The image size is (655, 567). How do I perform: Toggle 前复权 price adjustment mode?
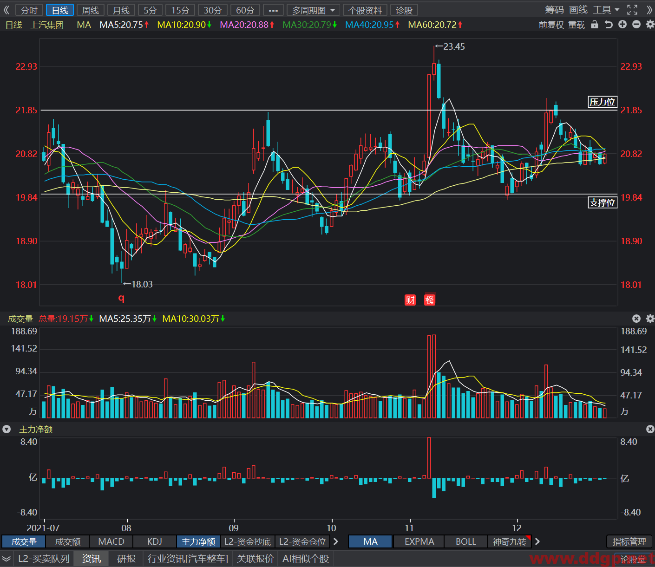tap(551, 25)
